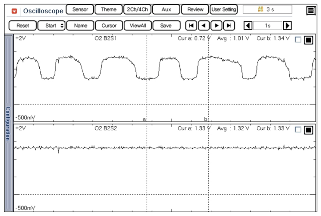The image size is (321, 216).
Task: Click the 3 s record time field
Action: tap(267, 9)
